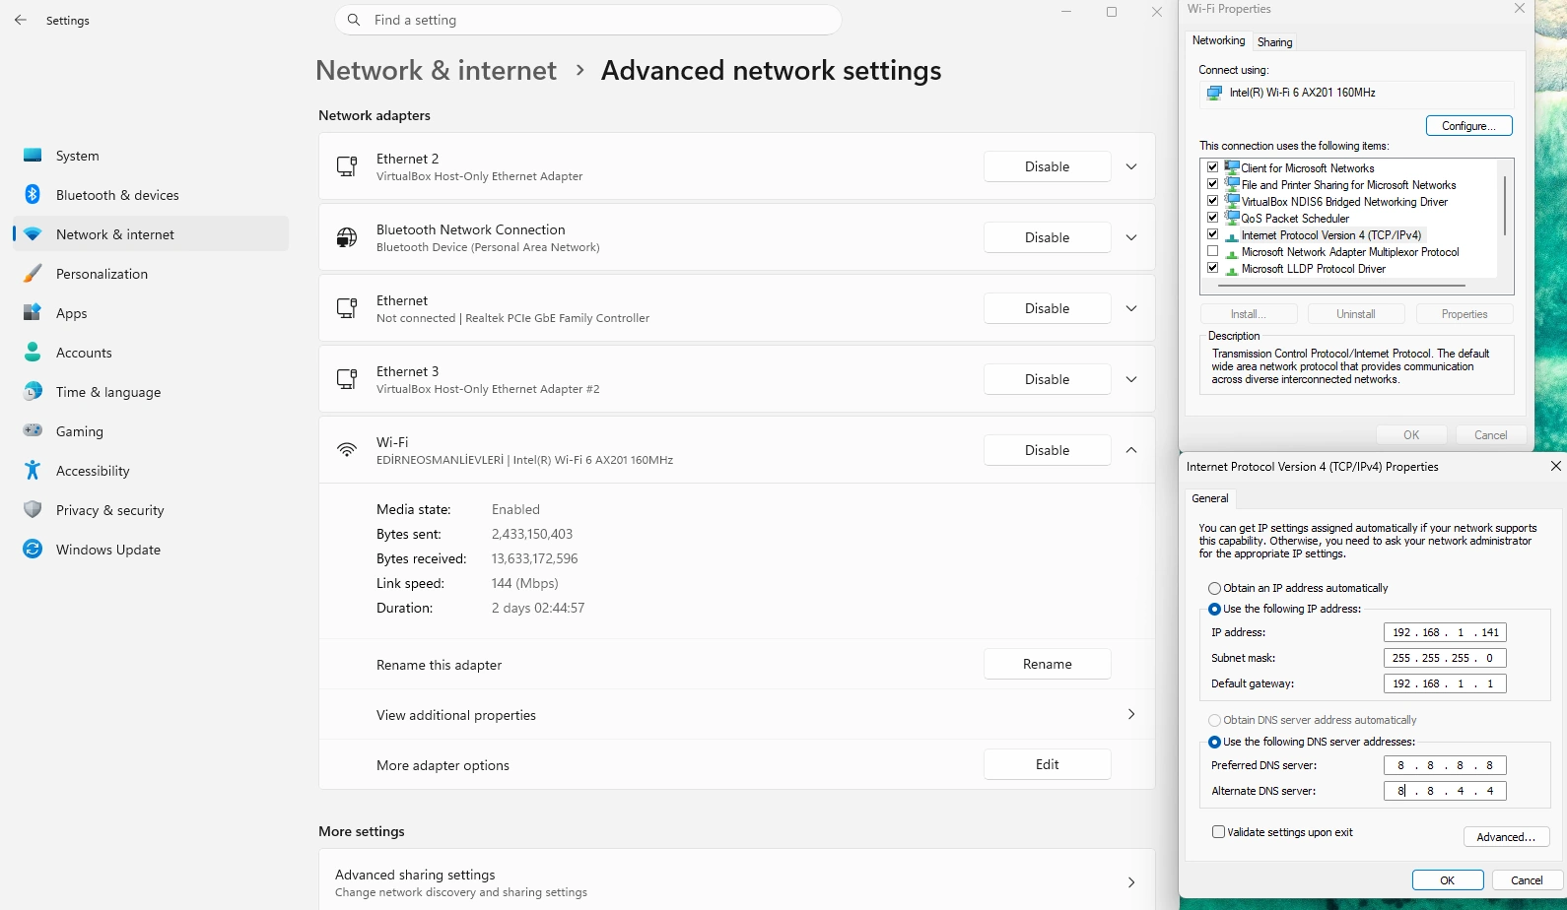1567x910 pixels.
Task: Click the Bluetooth & devices icon
Action: tap(33, 195)
